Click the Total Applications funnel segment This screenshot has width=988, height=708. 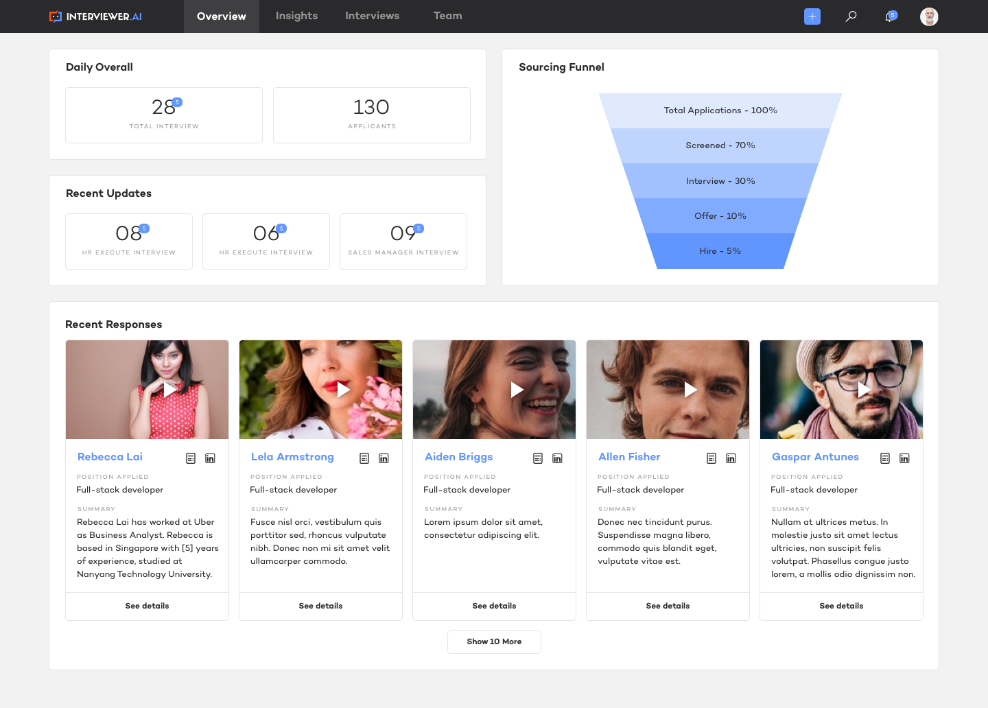tap(720, 110)
